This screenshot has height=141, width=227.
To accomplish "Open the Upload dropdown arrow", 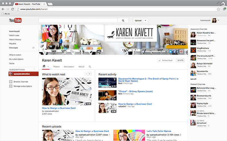I will pos(146,20).
